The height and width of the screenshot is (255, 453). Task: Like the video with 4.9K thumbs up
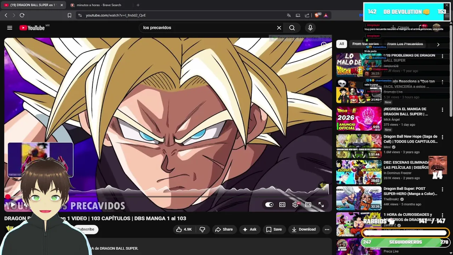coord(184,229)
